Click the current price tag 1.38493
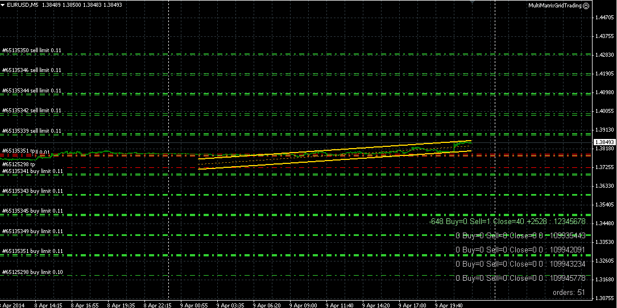This screenshot has width=617, height=308. (x=604, y=142)
